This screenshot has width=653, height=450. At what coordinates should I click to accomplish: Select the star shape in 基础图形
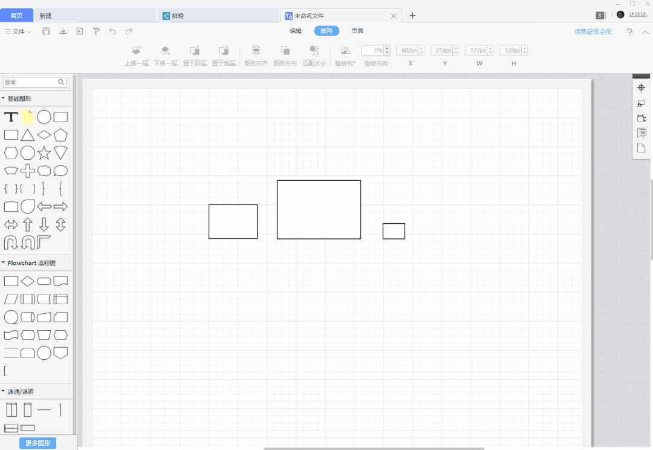click(x=44, y=153)
